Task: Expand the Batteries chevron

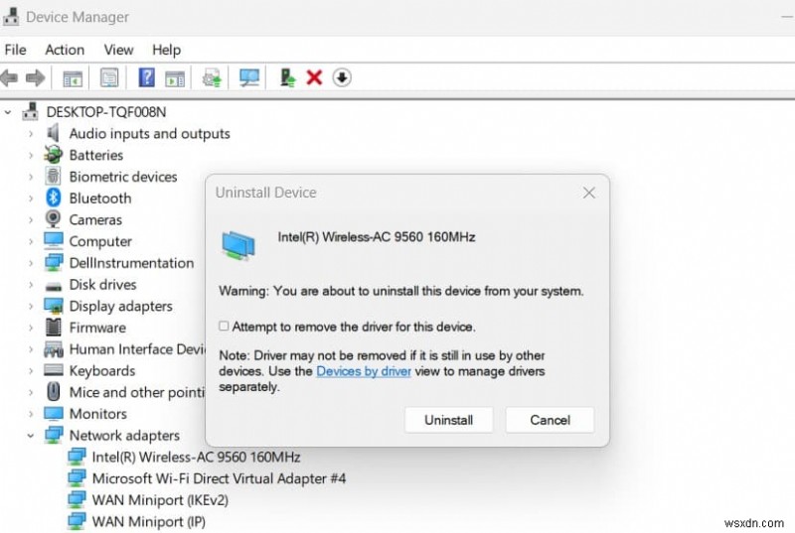Action: click(x=31, y=156)
